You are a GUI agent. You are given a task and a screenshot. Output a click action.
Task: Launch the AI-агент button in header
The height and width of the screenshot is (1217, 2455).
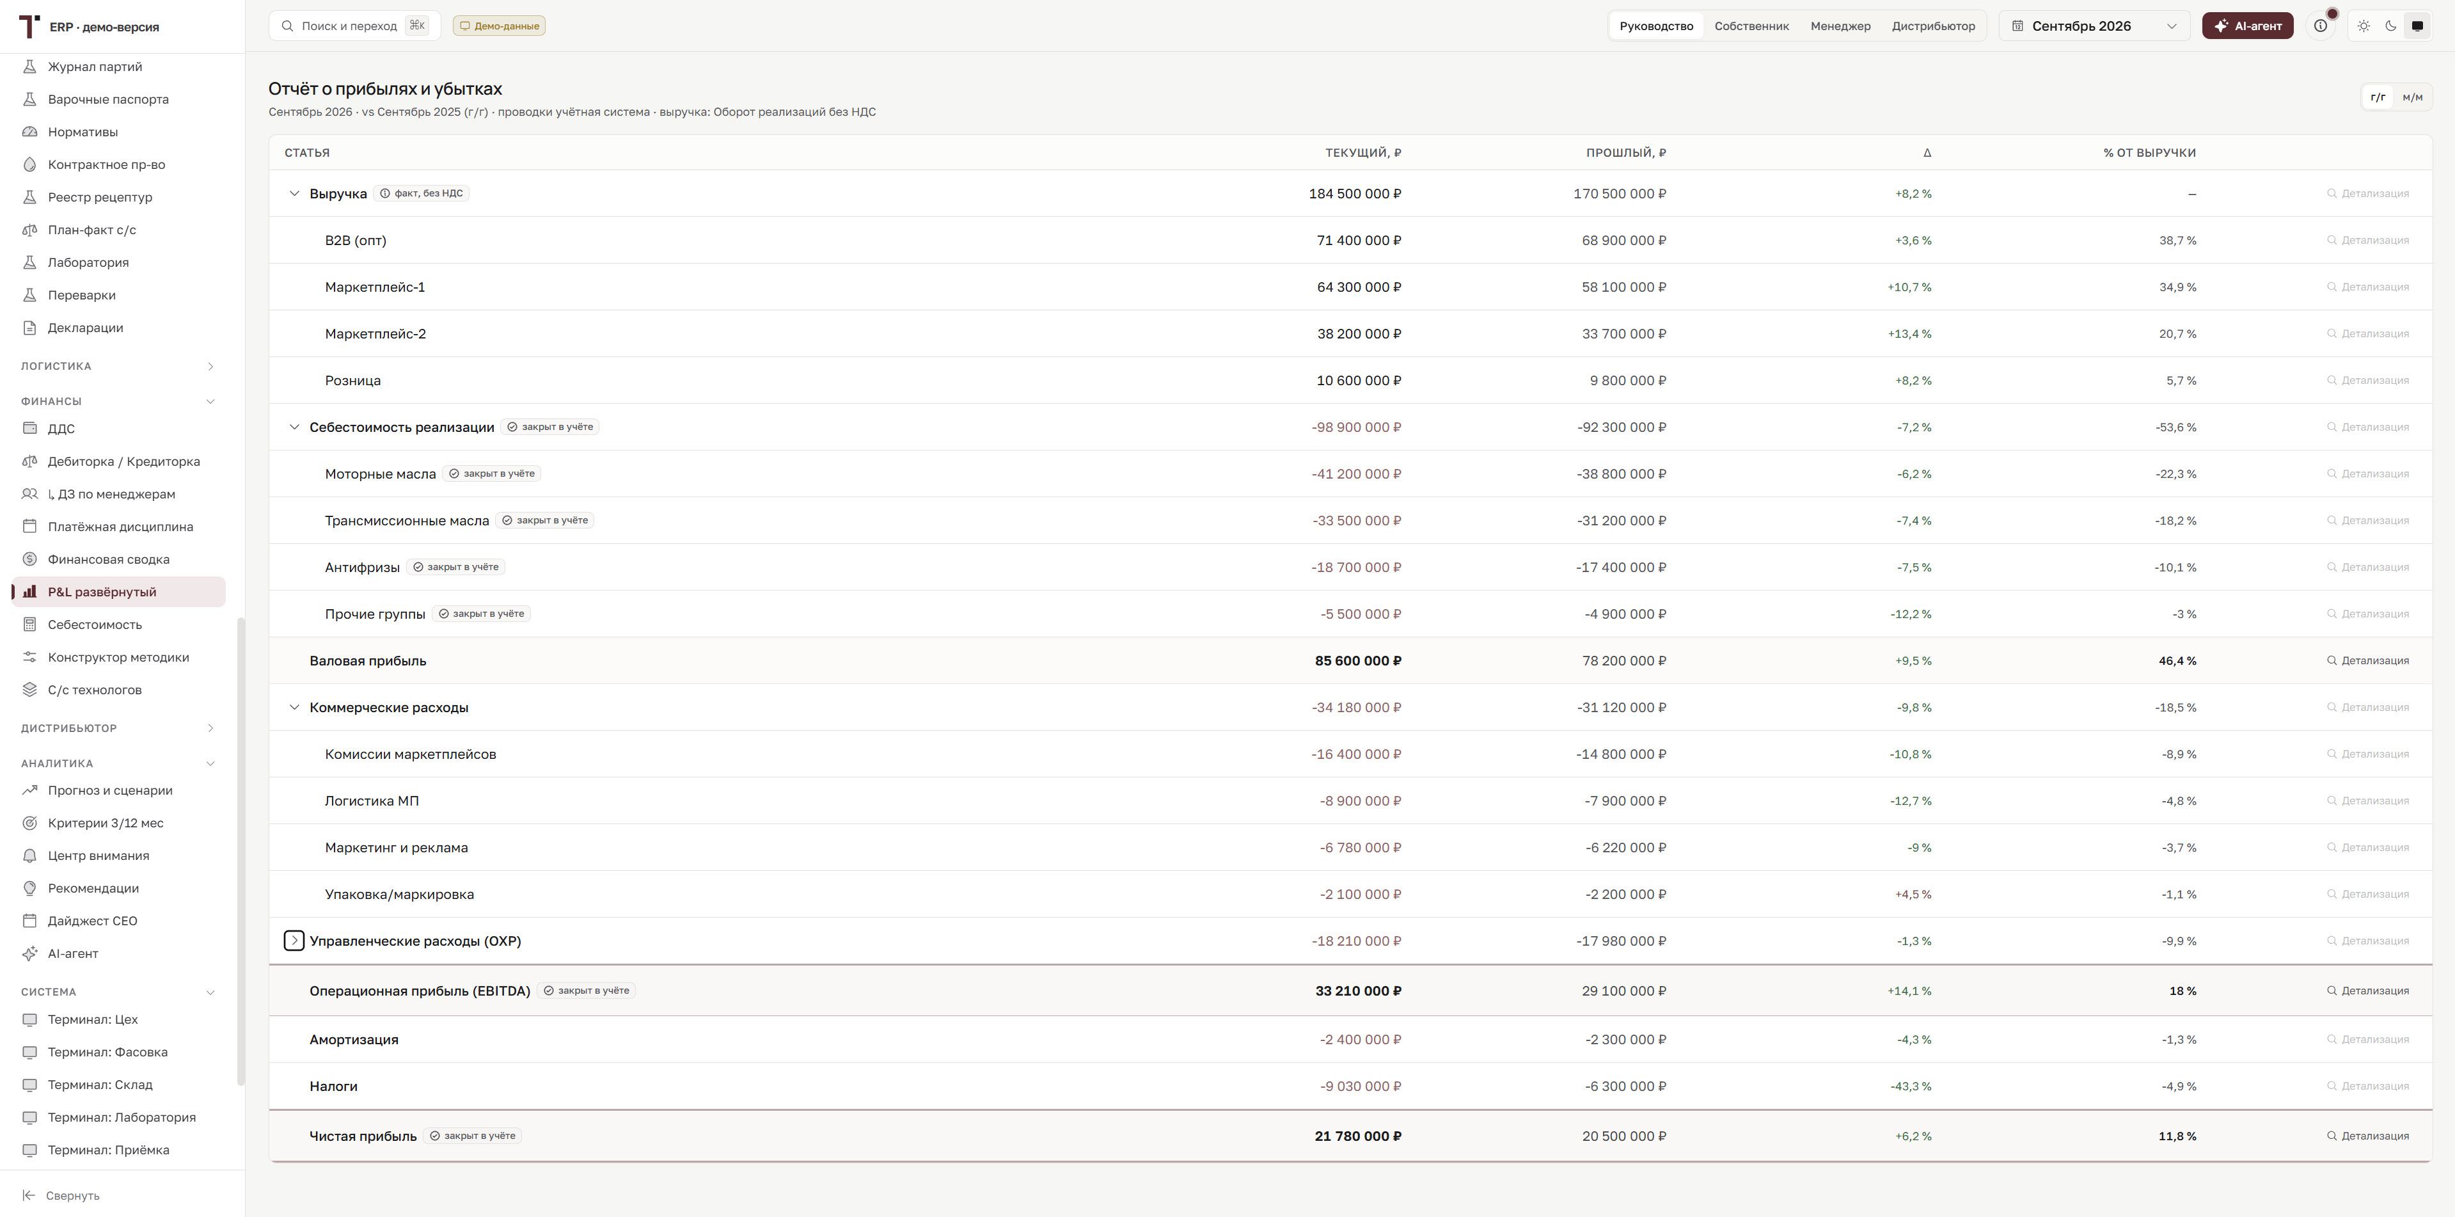[x=2247, y=26]
